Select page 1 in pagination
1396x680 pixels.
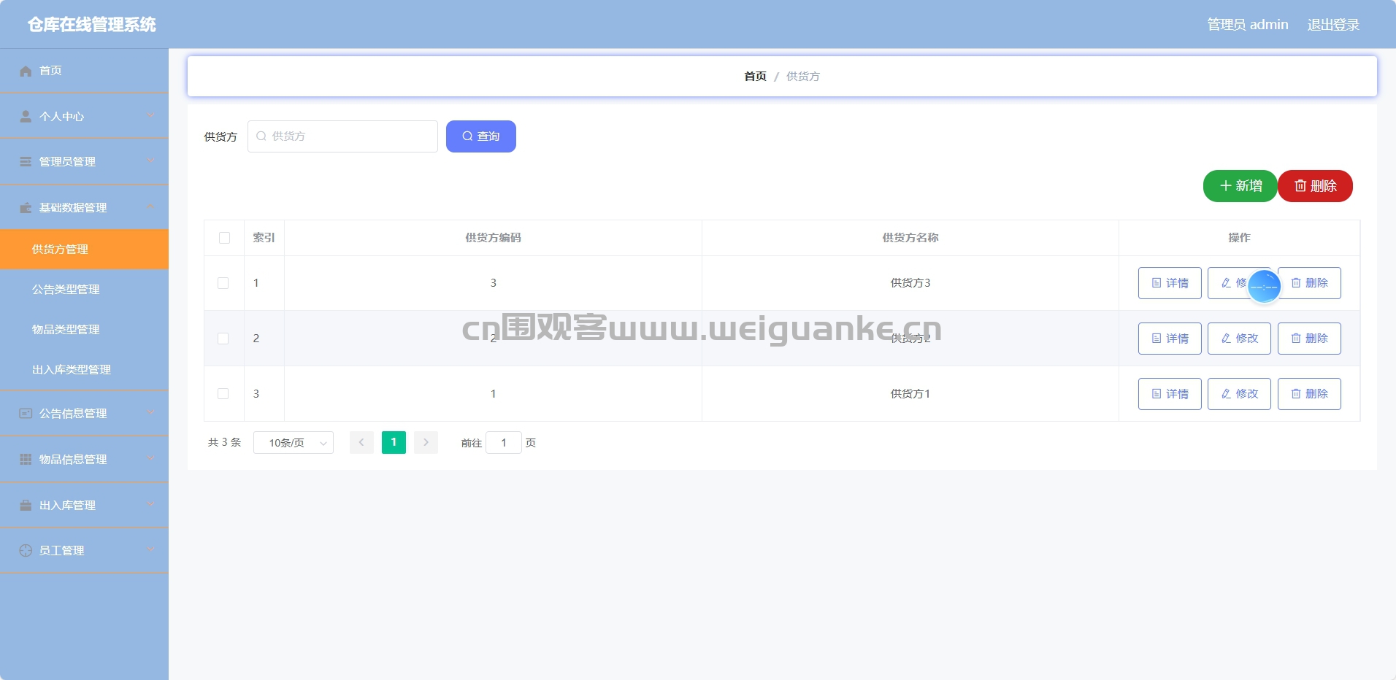[394, 443]
